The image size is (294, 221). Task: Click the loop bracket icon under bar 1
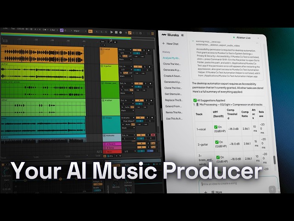pos(5,41)
